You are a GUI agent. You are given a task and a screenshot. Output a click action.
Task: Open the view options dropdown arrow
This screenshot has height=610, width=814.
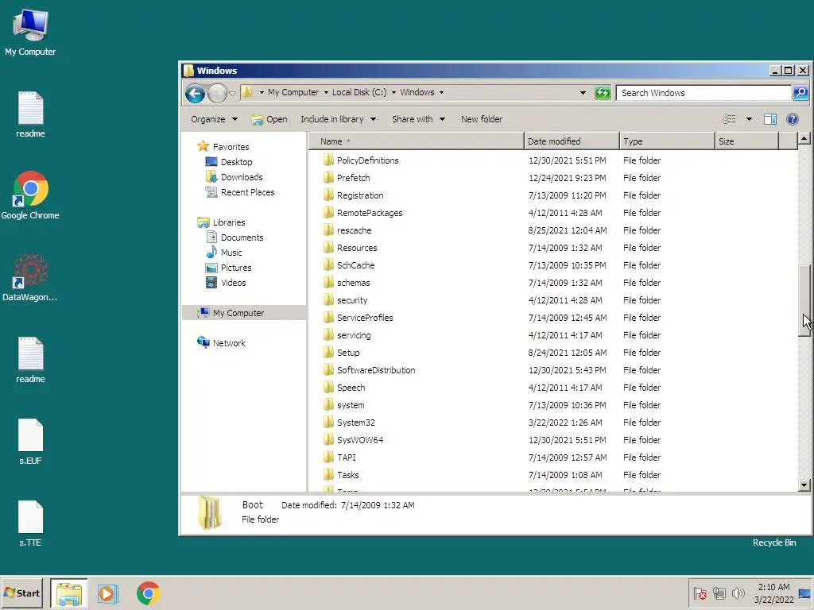pos(749,119)
